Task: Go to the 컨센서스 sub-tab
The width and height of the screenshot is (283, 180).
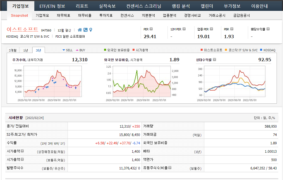Action: (x=127, y=16)
